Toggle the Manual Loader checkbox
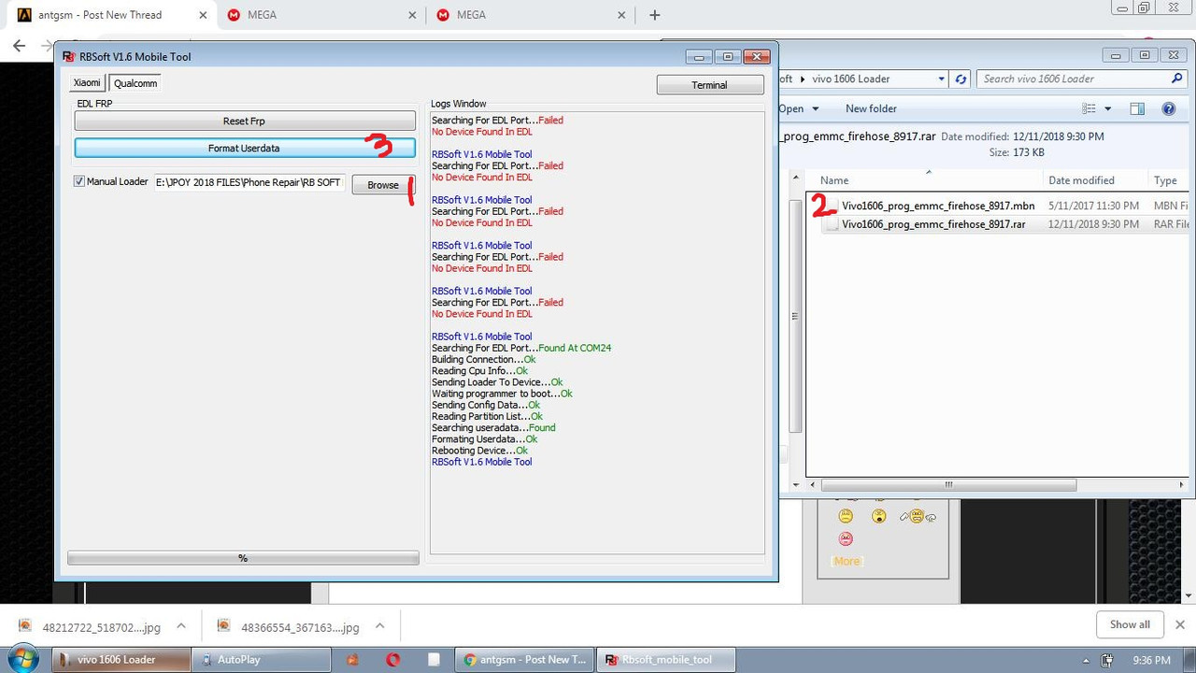 [79, 181]
